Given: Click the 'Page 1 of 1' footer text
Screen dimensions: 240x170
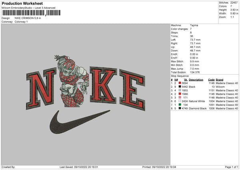Looking at the screenshot, I should pos(232,167).
